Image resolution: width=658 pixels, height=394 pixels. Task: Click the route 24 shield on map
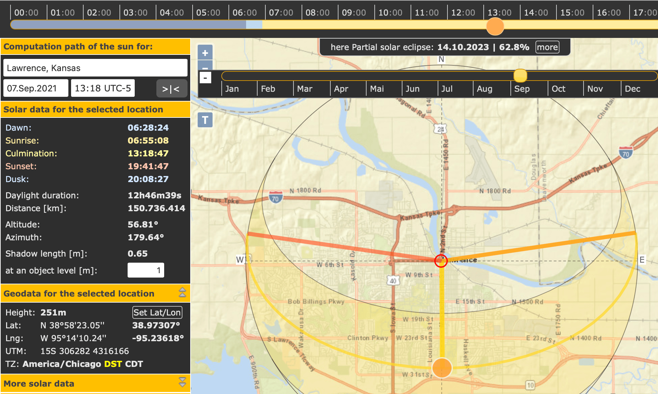pyautogui.click(x=440, y=129)
